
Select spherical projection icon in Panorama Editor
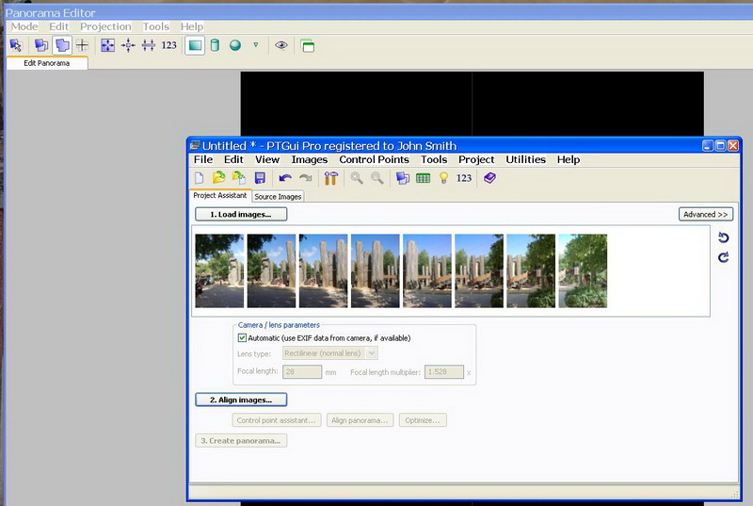[x=235, y=45]
